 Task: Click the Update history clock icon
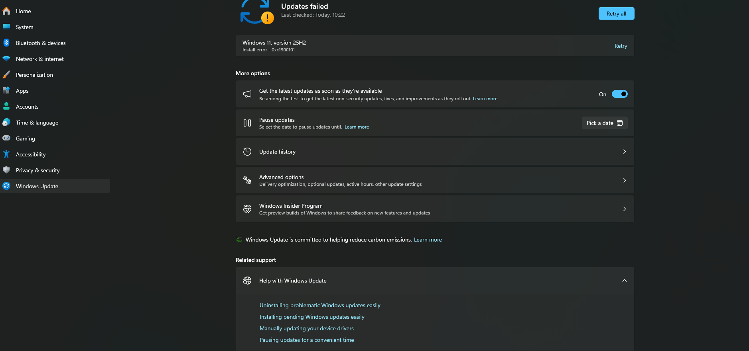pyautogui.click(x=247, y=152)
